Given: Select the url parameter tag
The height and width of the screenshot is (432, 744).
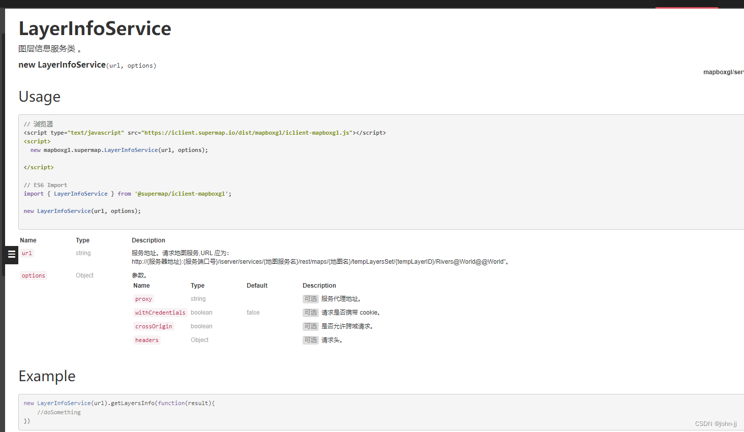Looking at the screenshot, I should tap(26, 253).
